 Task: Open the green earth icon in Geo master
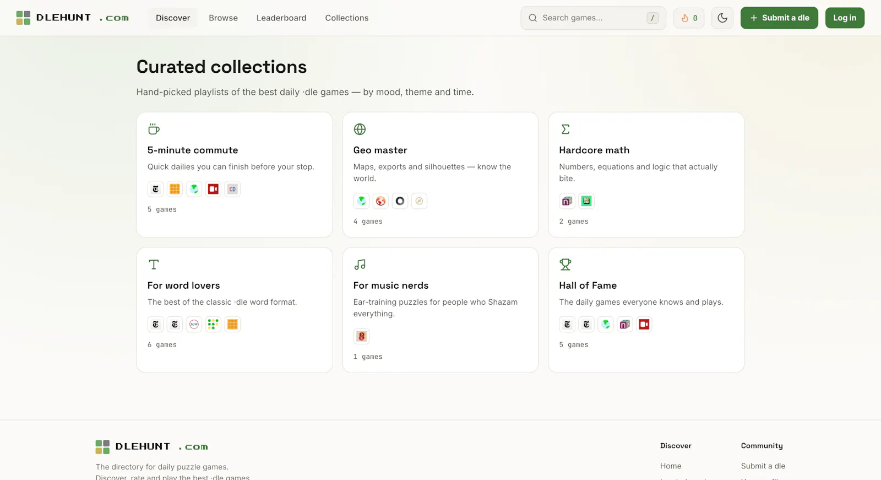361,201
